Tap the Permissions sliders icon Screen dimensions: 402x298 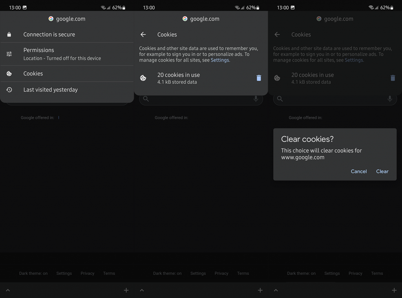9,54
